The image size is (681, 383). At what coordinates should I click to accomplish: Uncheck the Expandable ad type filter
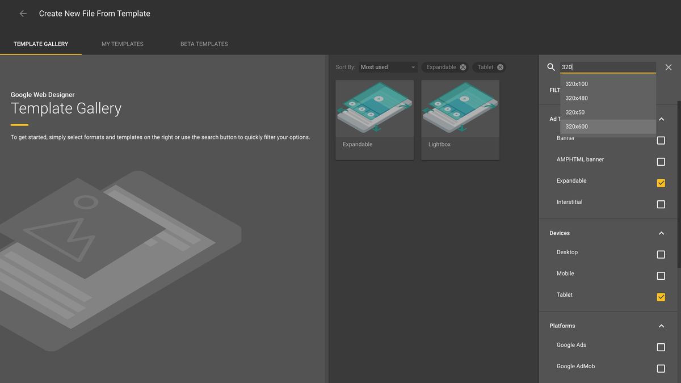click(x=661, y=183)
